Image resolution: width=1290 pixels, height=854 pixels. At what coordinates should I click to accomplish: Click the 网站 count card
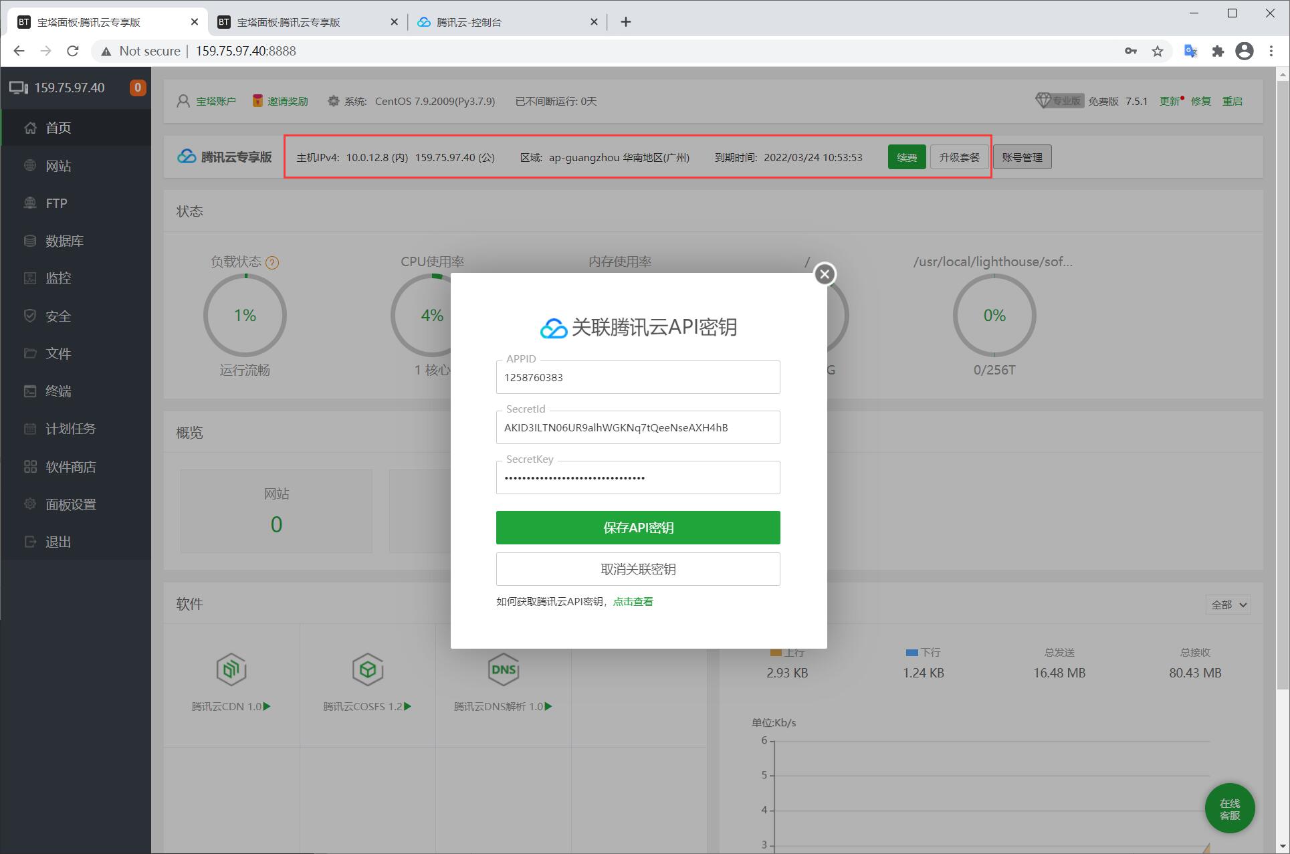click(276, 511)
